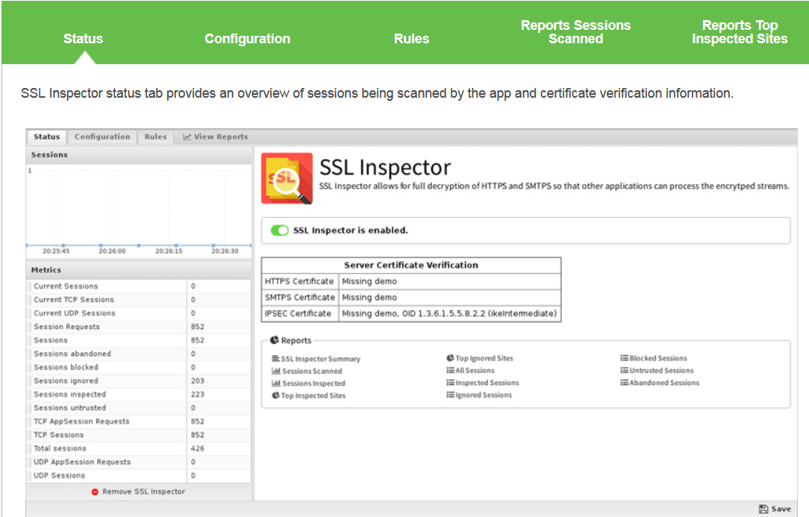Open the Top Ignored Sites report
Image resolution: width=809 pixels, height=517 pixels.
coord(480,358)
